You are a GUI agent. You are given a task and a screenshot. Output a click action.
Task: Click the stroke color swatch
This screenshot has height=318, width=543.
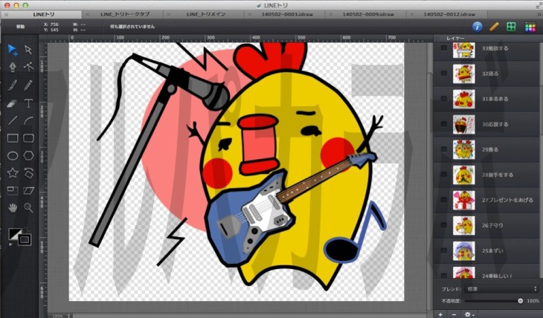pos(25,239)
